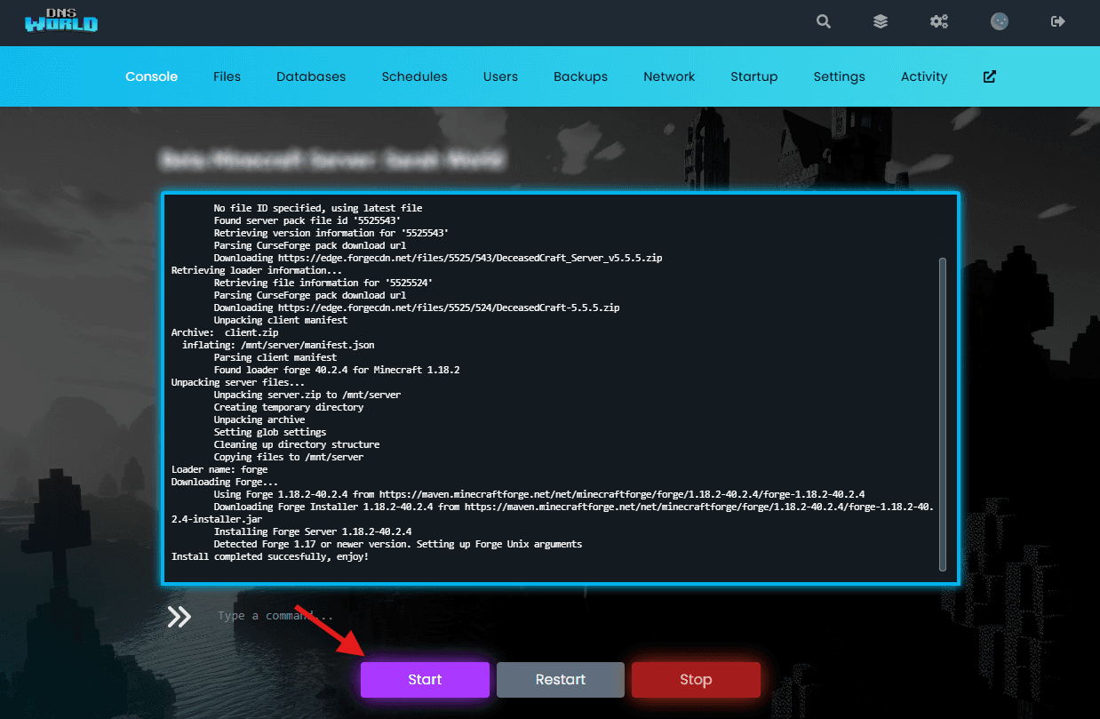Click the sign out icon
This screenshot has width=1100, height=719.
(x=1057, y=21)
